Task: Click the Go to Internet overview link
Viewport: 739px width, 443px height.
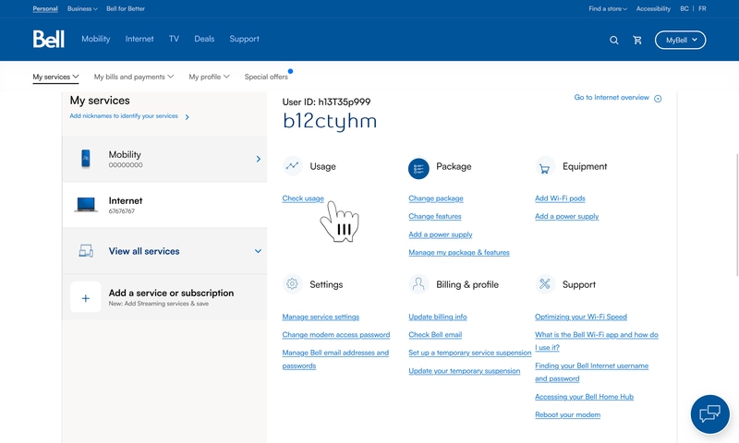Action: click(612, 98)
